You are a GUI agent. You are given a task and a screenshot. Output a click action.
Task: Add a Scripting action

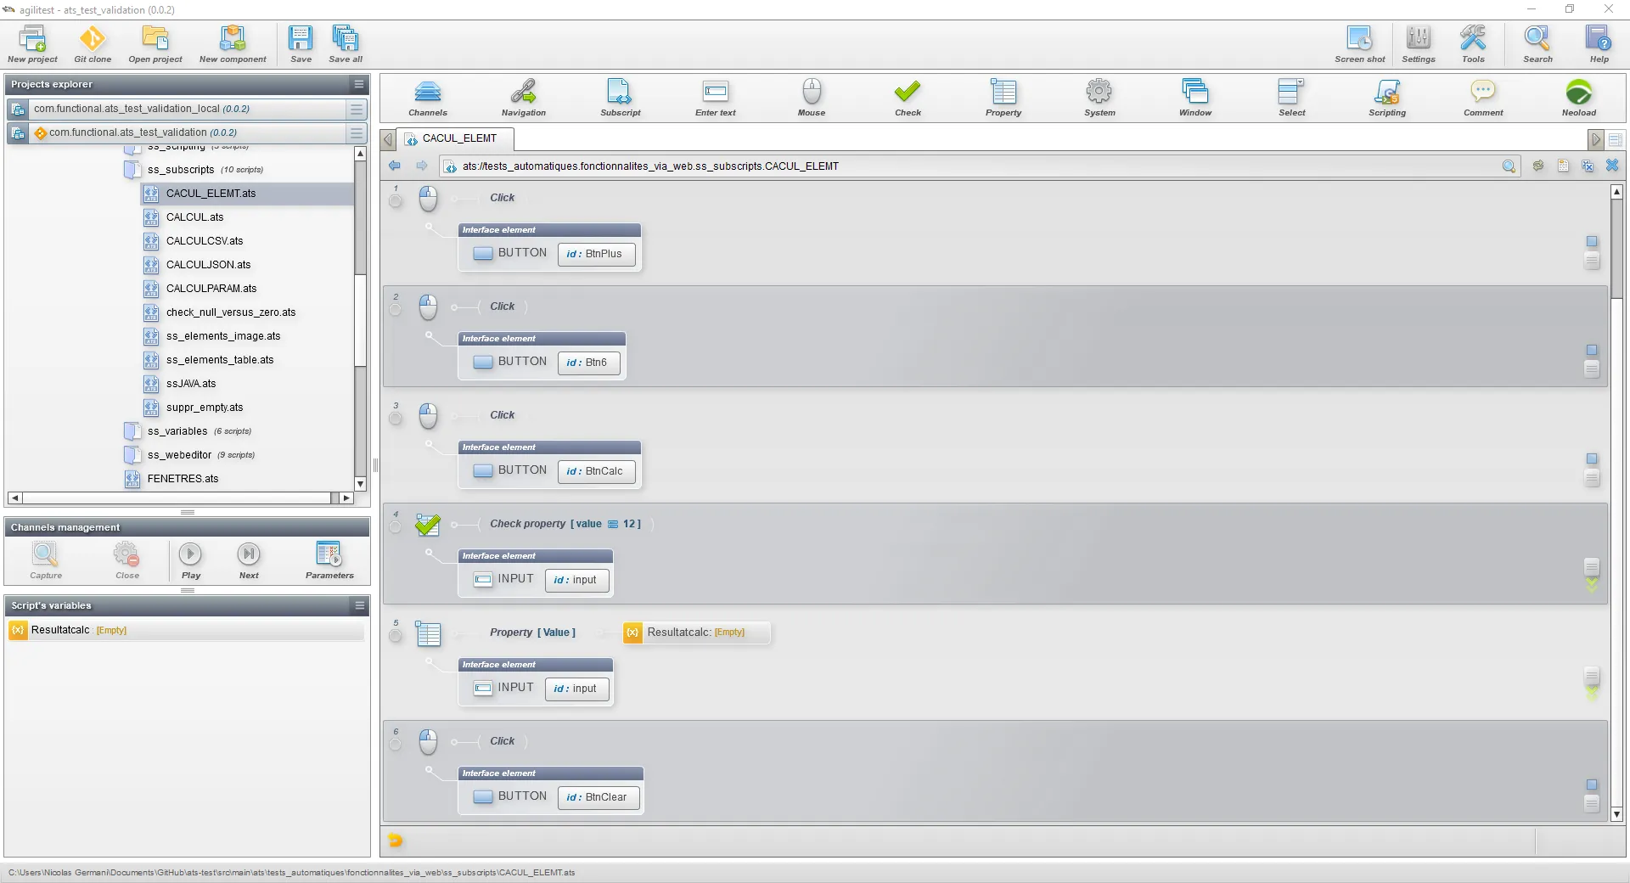pos(1387,98)
